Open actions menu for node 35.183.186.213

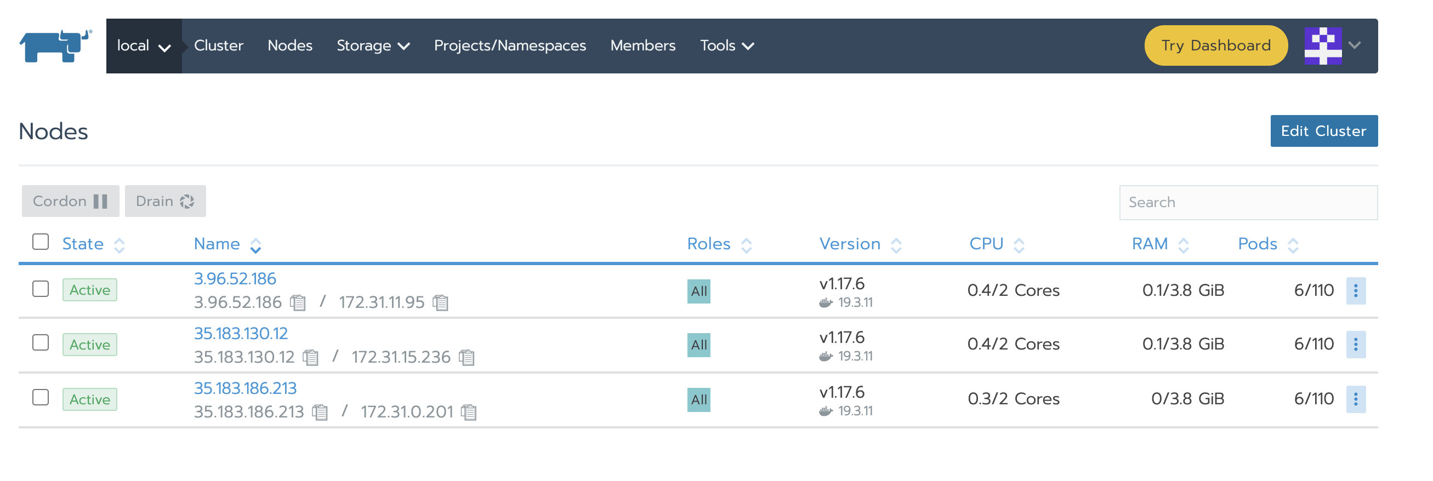tap(1356, 399)
